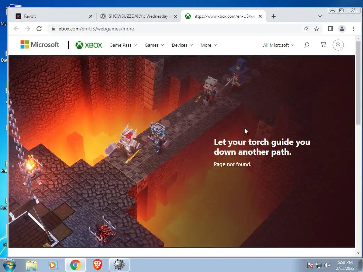Screen dimensions: 363x272
Task: Open the Chrome profile avatar
Action: pos(342,29)
